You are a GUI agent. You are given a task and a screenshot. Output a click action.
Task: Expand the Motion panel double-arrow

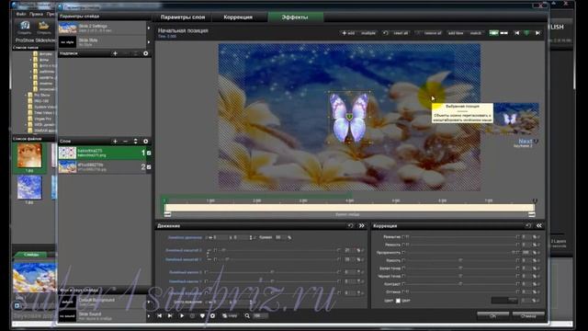(361, 226)
